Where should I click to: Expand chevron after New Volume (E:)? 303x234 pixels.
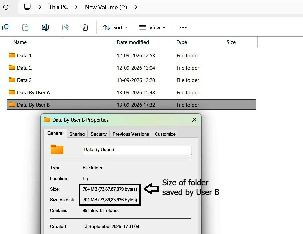point(136,7)
